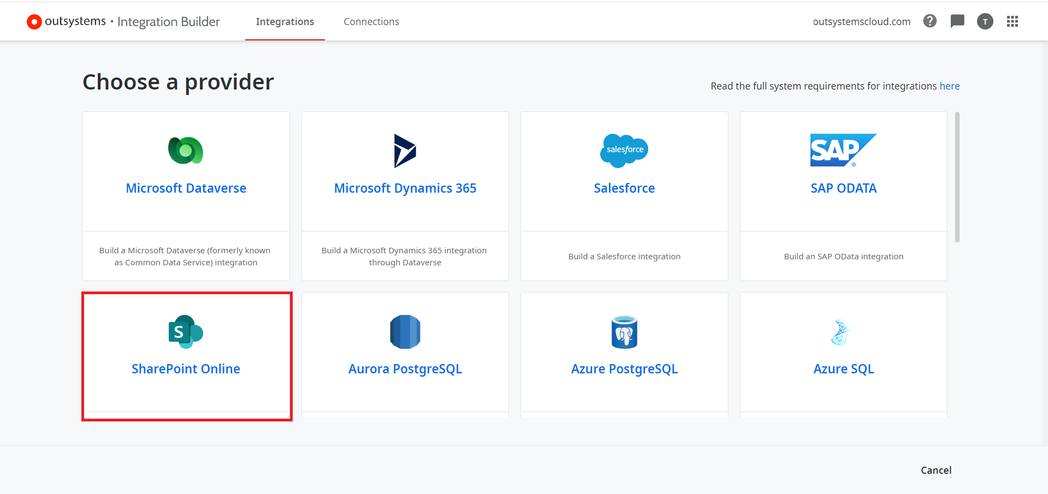Click the Azure SQL logo icon
The image size is (1048, 494).
coord(843,332)
